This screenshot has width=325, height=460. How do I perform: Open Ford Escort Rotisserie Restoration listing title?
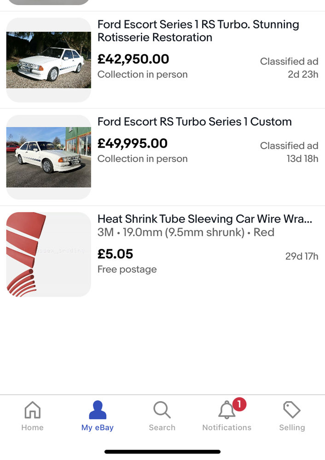[198, 31]
